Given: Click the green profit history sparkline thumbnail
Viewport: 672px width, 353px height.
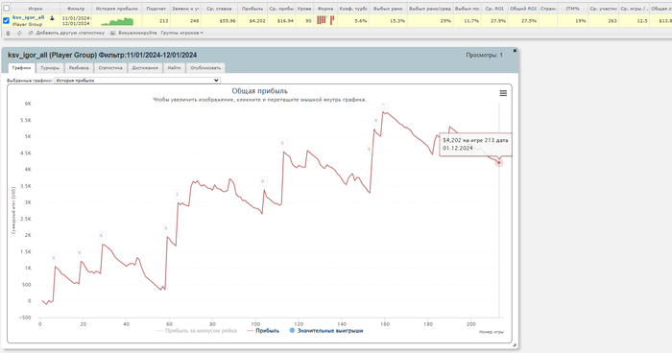Looking at the screenshot, I should [117, 21].
